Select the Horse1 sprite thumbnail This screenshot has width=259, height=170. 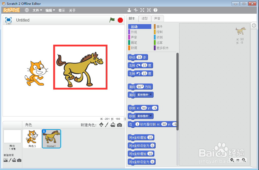click(x=51, y=139)
